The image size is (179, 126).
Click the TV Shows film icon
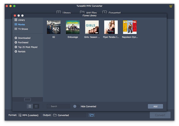click(16, 29)
